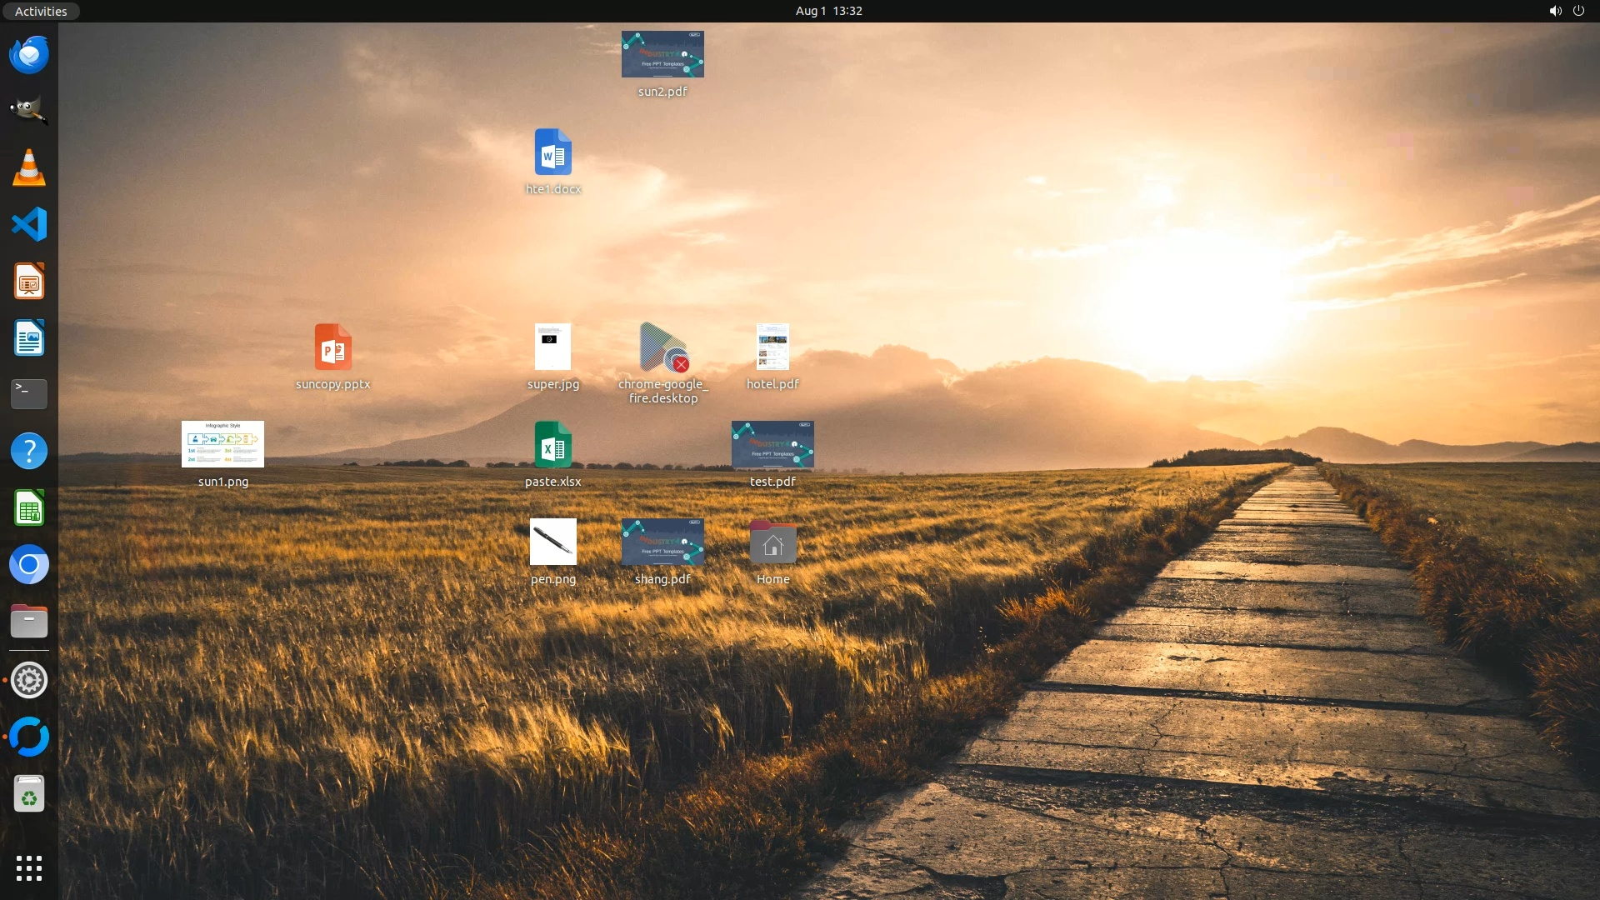
Task: Select the sun1.png image thumbnail
Action: pos(222,445)
